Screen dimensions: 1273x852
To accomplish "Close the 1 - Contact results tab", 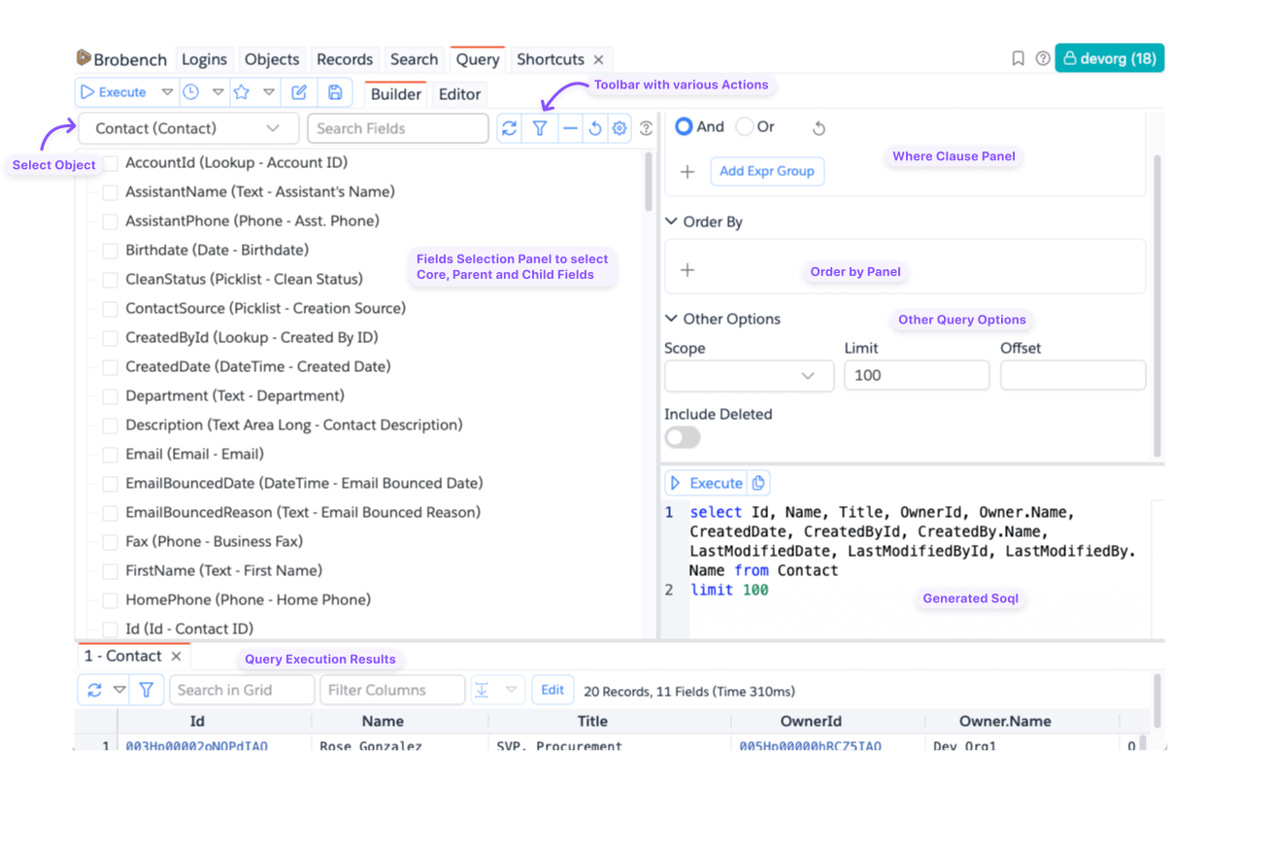I will click(176, 657).
